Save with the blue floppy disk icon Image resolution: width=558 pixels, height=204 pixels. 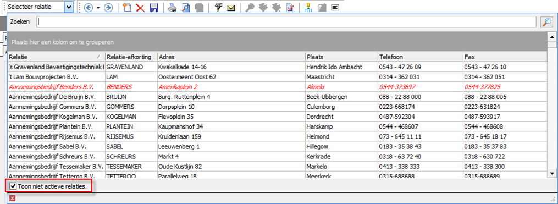point(154,8)
